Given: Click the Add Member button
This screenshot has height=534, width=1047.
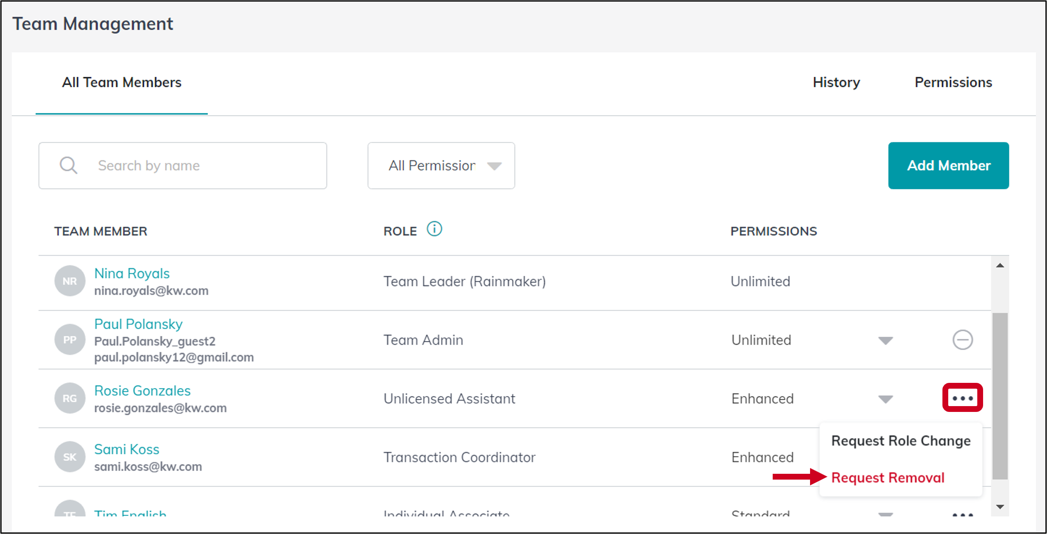Looking at the screenshot, I should 948,166.
